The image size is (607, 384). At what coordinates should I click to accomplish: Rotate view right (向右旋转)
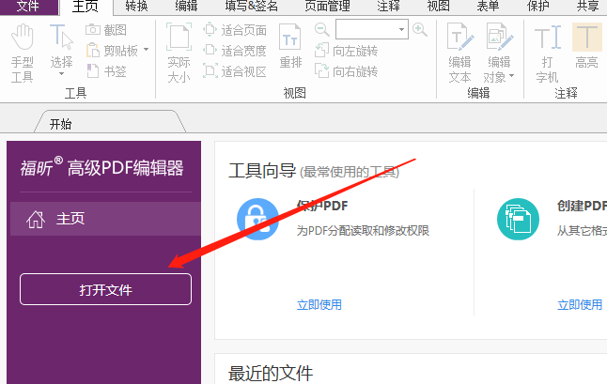pyautogui.click(x=346, y=71)
